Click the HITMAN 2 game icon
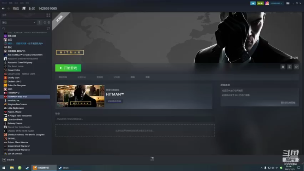 (5, 93)
